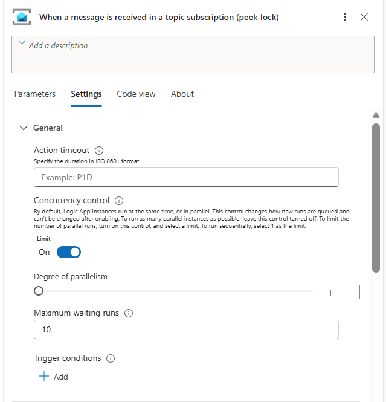
Task: Click the scrollbar up arrow
Action: (376, 115)
